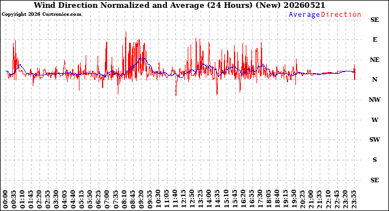389x211 pixels.
Task: Click the 13:25 time axis label
Action: 200,199
